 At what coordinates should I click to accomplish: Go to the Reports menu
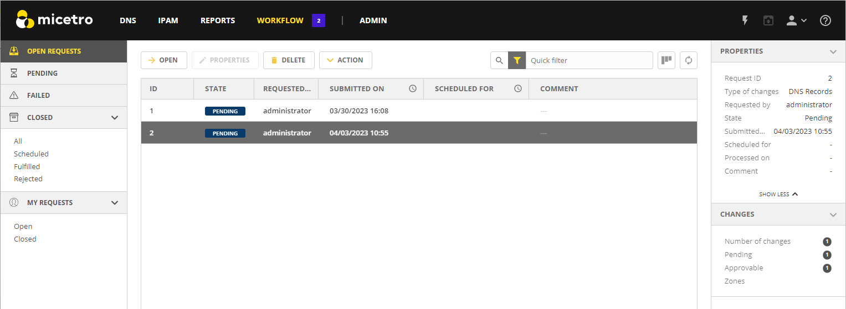coord(218,20)
